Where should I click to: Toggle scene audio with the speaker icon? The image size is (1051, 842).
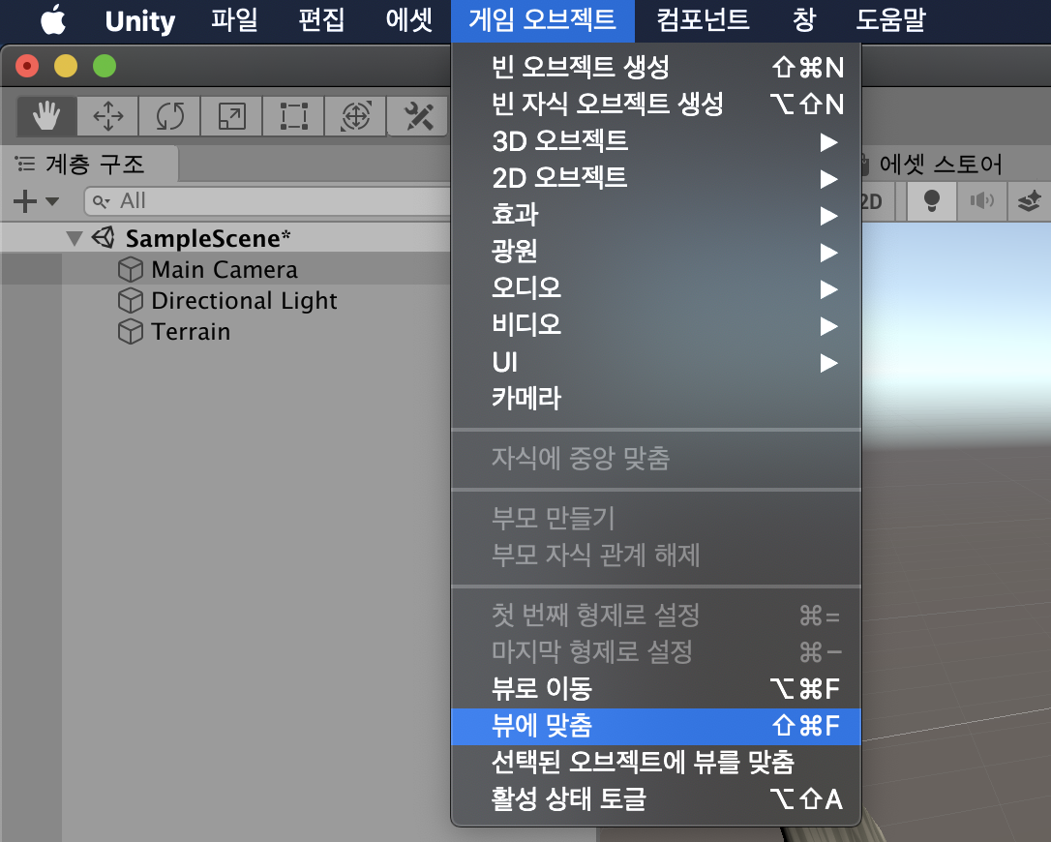tap(981, 200)
